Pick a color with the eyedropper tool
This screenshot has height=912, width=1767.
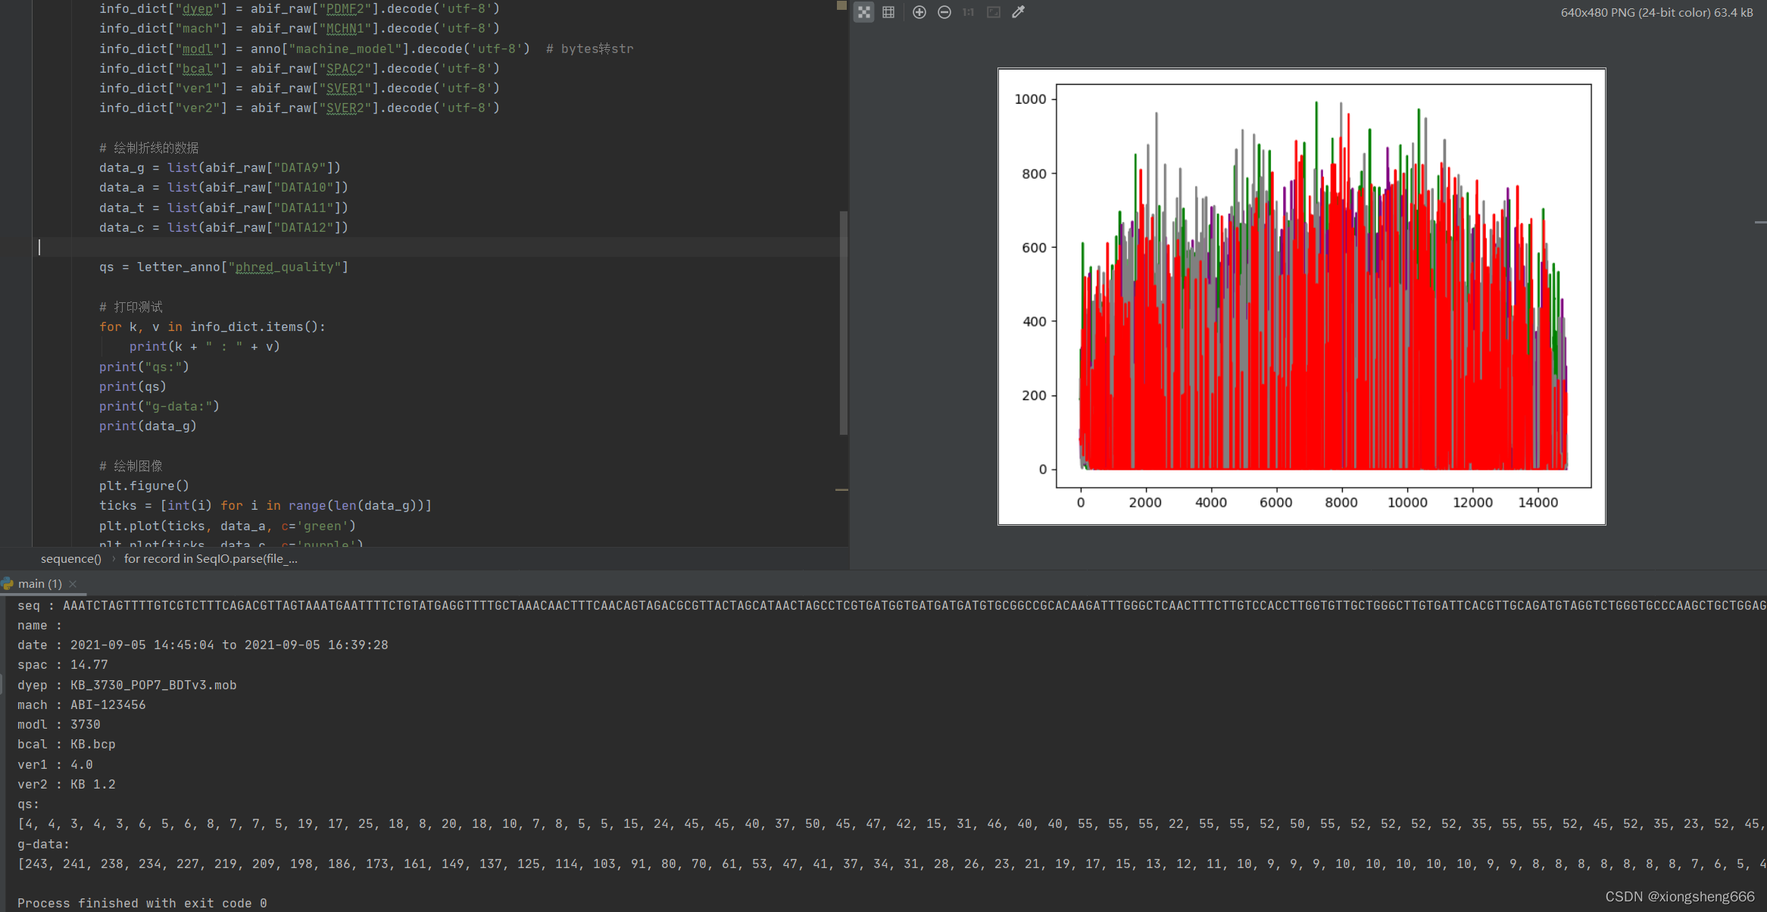point(1018,12)
